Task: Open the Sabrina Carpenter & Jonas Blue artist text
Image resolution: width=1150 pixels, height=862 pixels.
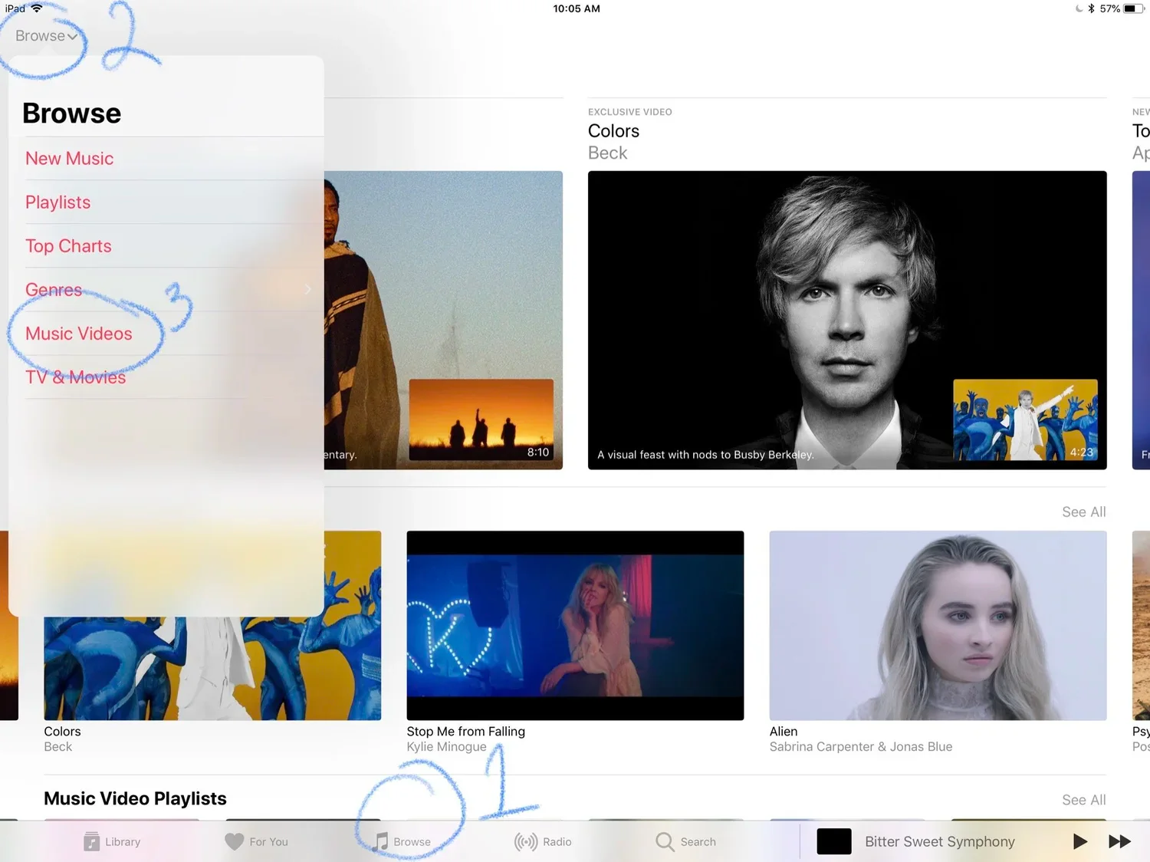Action: pyautogui.click(x=860, y=747)
